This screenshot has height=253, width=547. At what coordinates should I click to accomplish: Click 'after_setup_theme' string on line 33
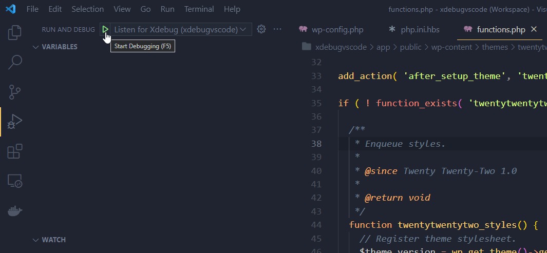[x=454, y=76]
